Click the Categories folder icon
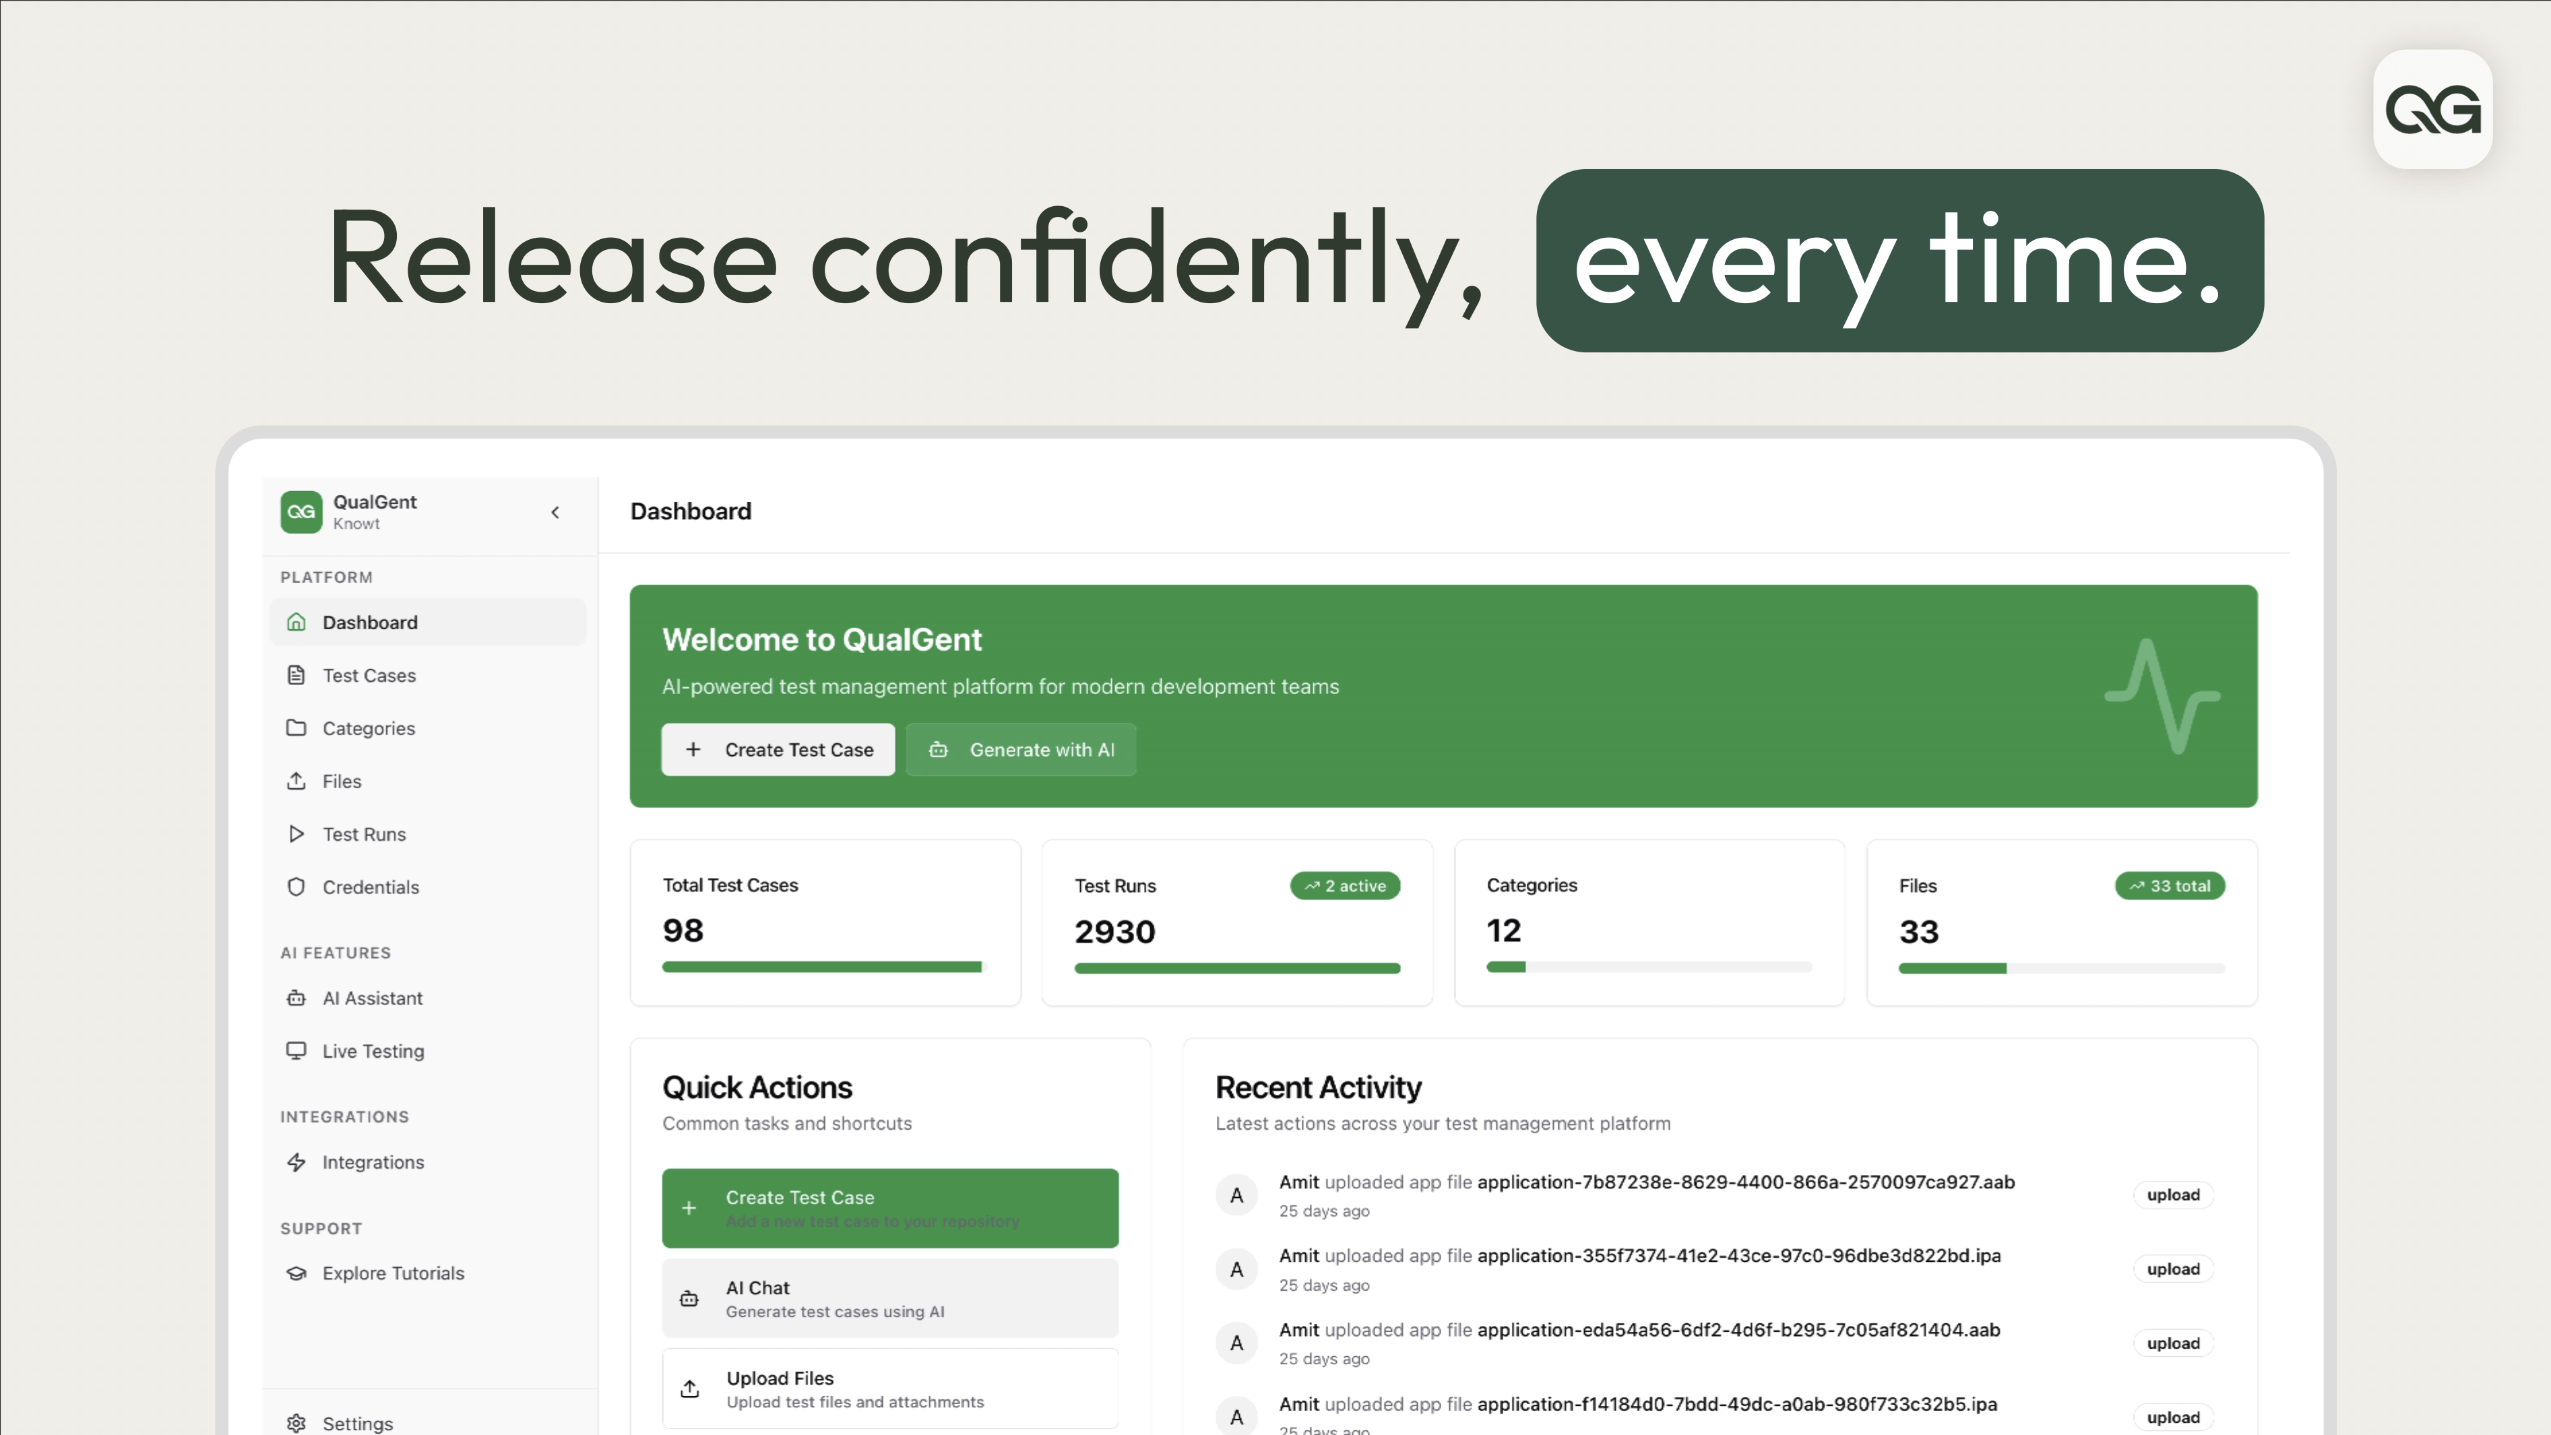Screen dimensions: 2551x1435 [295, 728]
